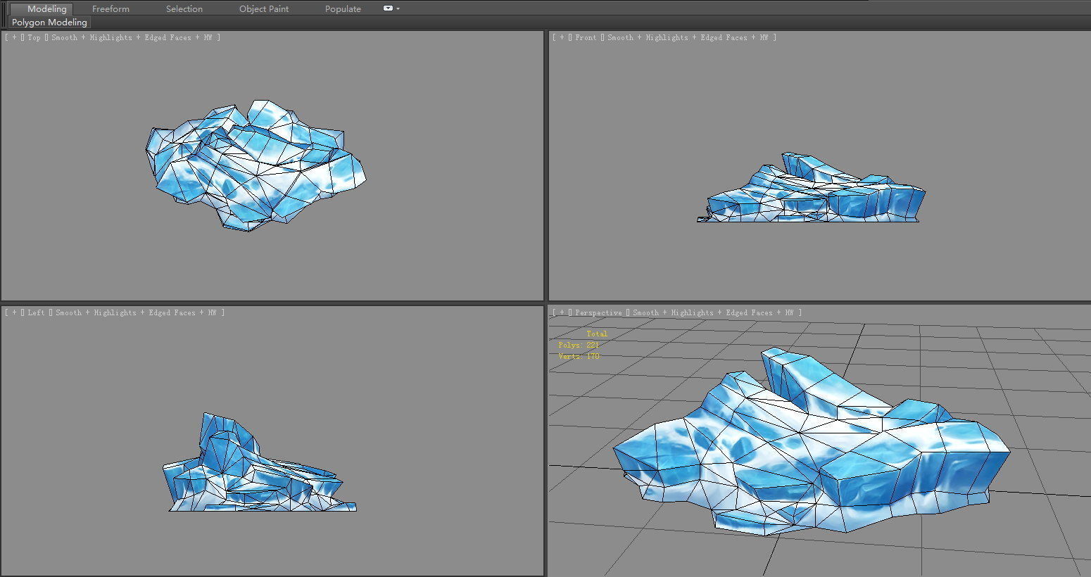Open the plus menu of Left viewport
Viewport: 1091px width, 577px height.
point(14,312)
